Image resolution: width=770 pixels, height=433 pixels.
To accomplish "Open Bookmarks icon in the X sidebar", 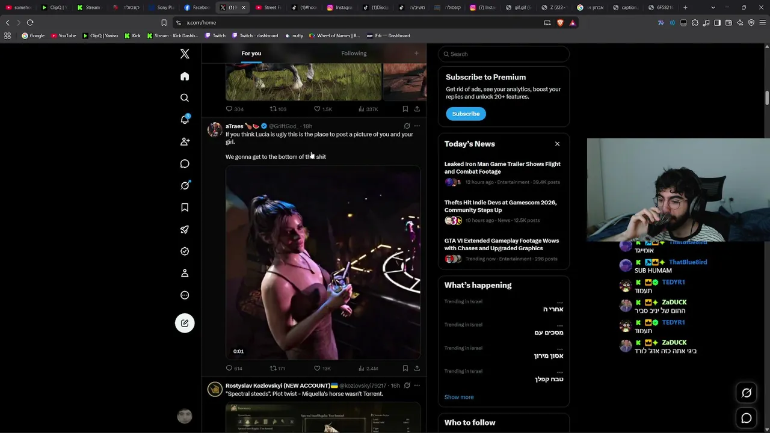I will coord(185,207).
